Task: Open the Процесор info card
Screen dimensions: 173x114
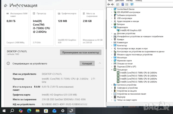Action: click(42, 27)
